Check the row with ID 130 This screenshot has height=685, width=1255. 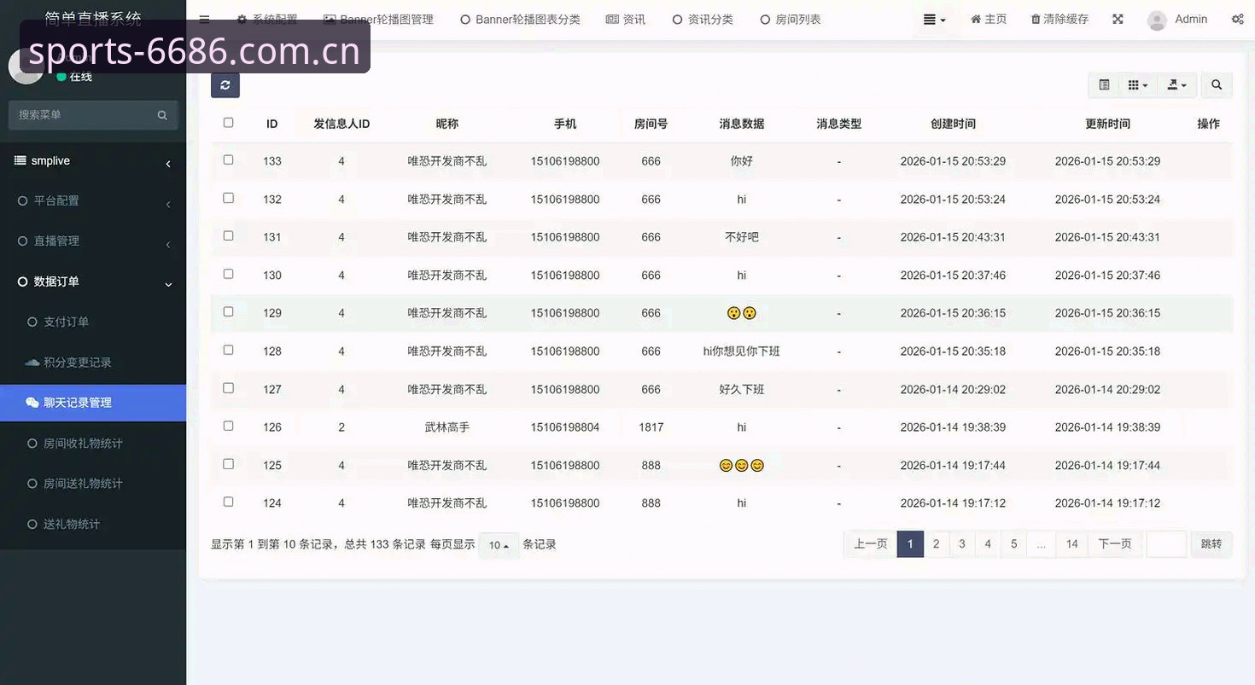(228, 274)
